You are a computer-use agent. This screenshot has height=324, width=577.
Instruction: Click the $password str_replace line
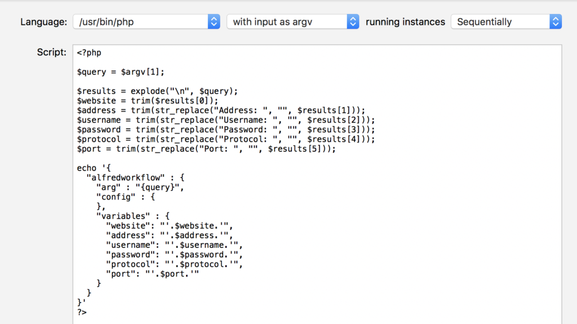tap(225, 130)
